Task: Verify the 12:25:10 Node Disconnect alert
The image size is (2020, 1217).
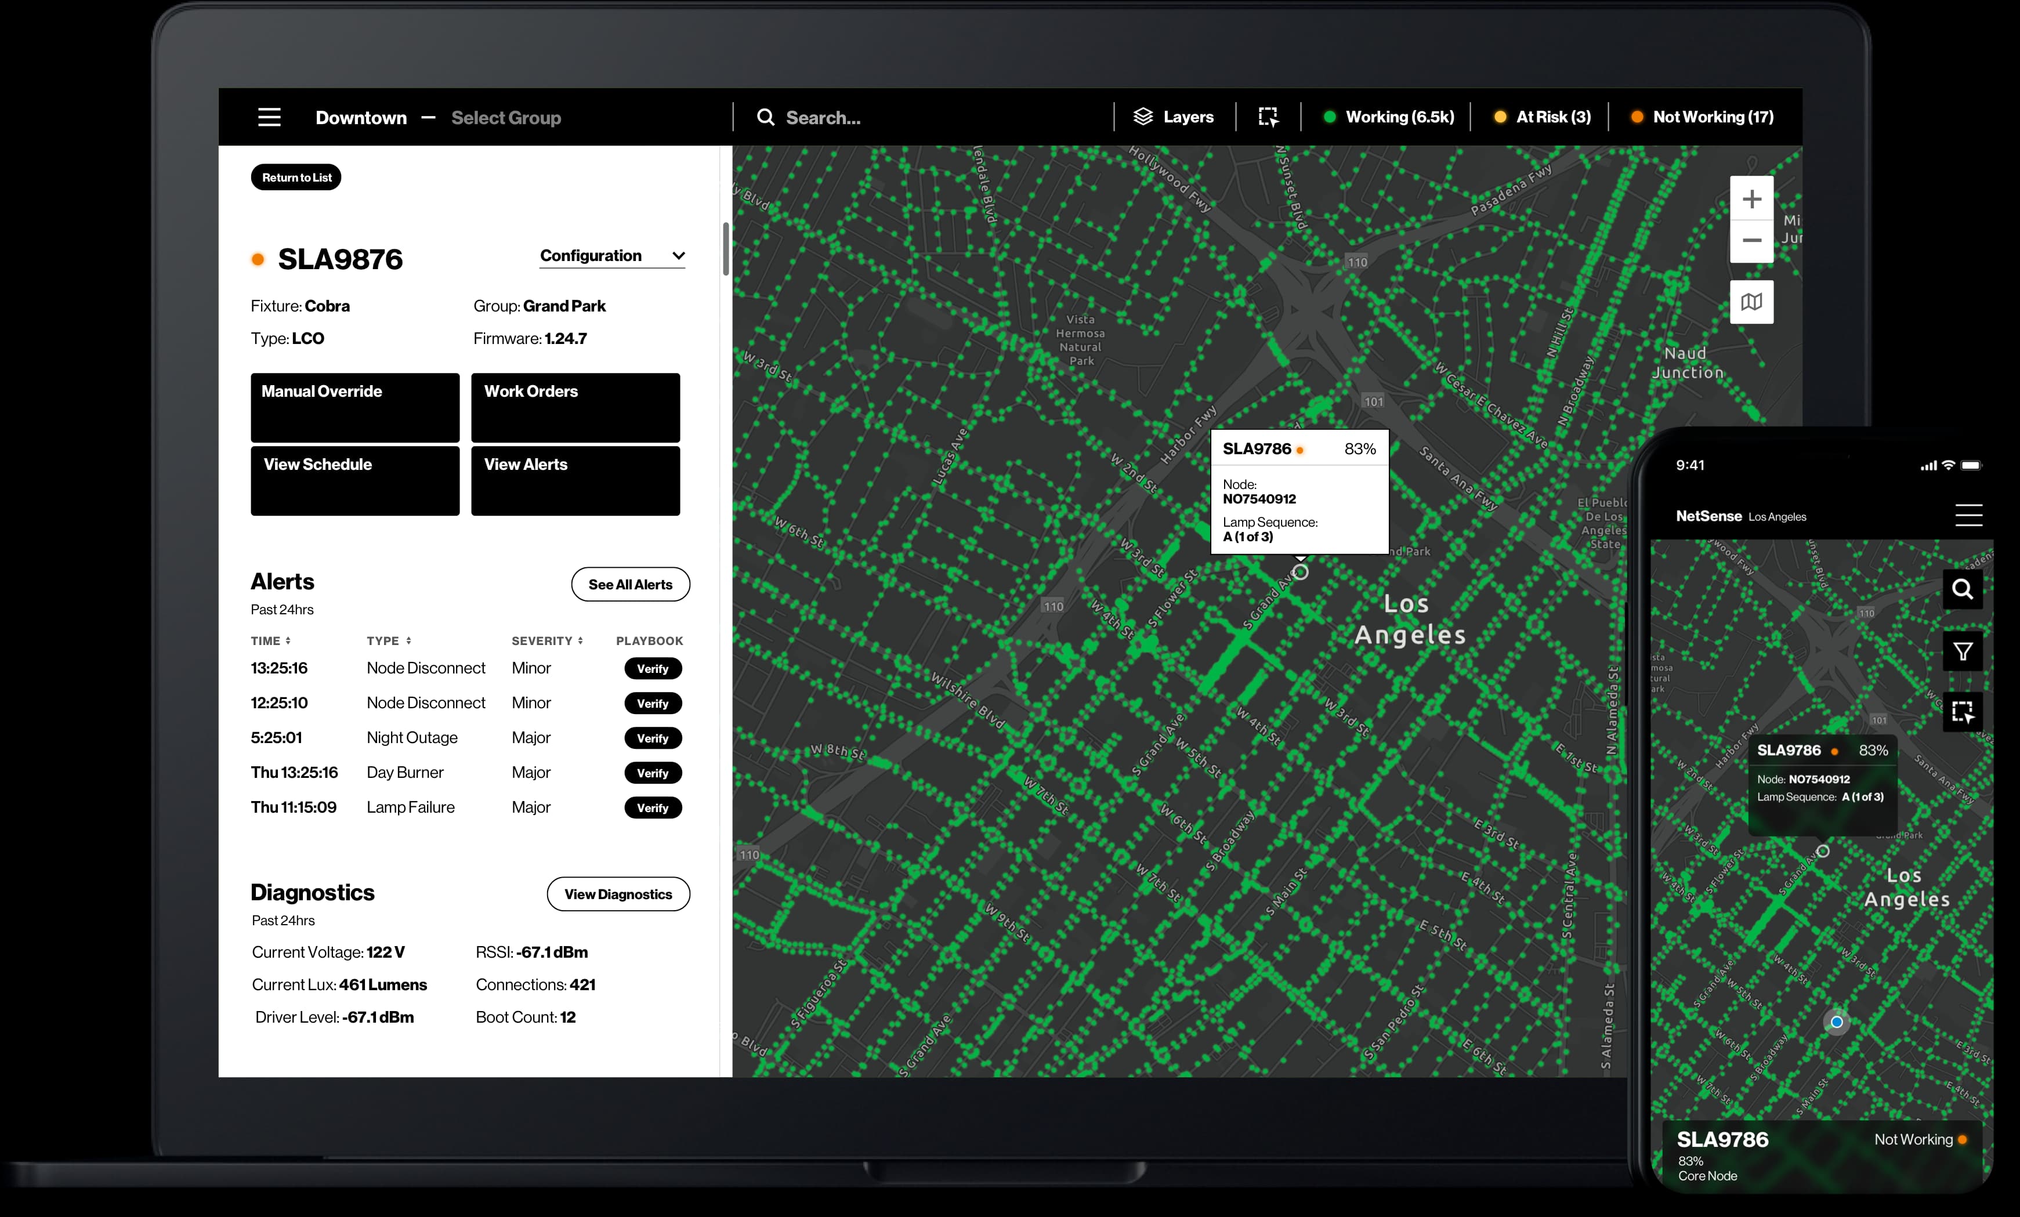Action: [653, 703]
